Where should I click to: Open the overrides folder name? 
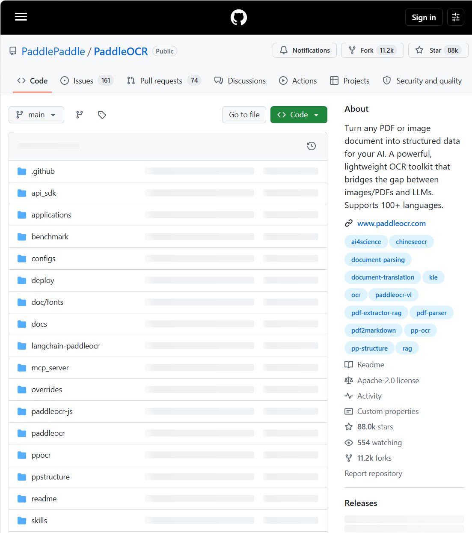(47, 390)
